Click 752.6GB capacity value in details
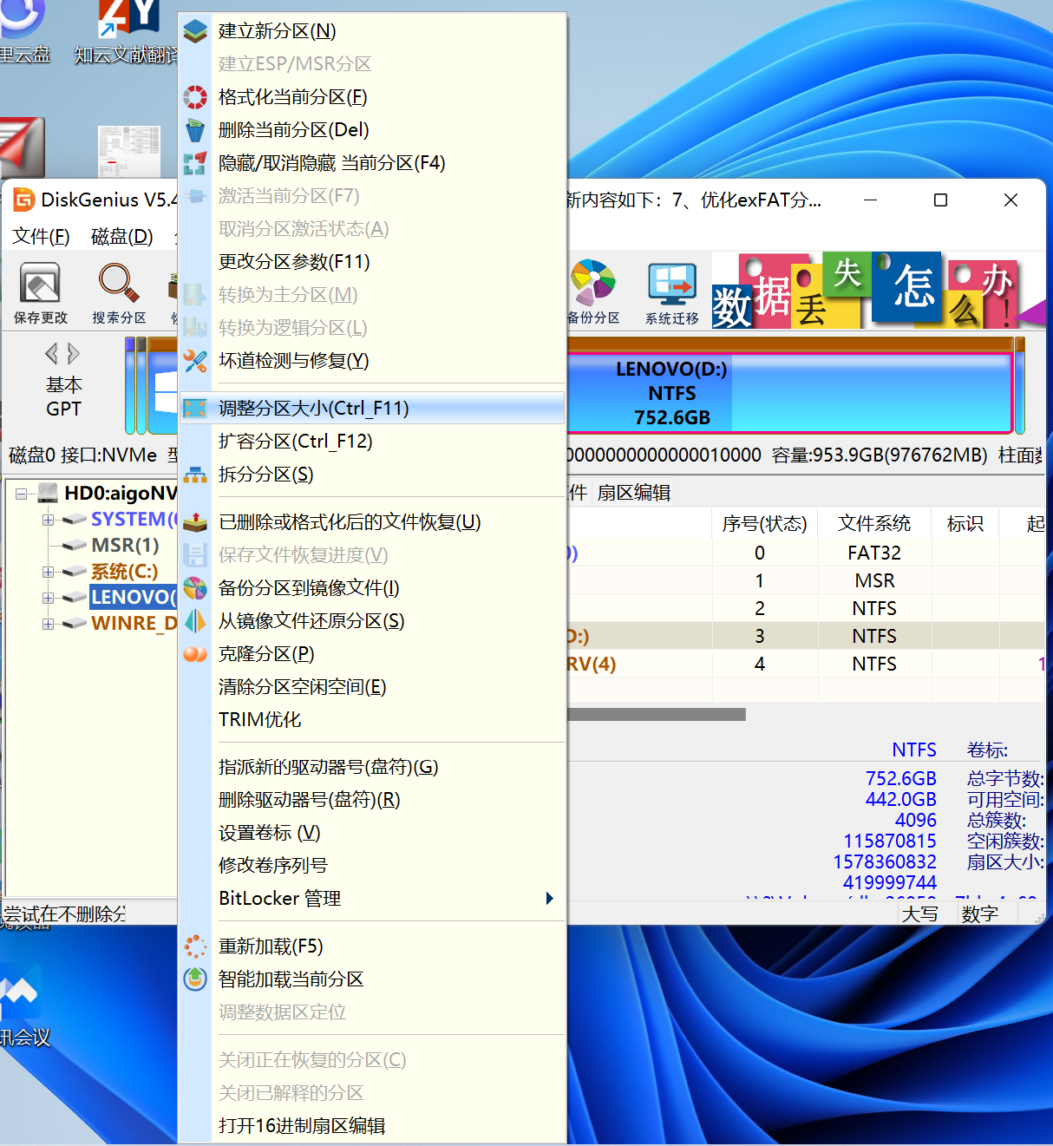 click(x=900, y=779)
